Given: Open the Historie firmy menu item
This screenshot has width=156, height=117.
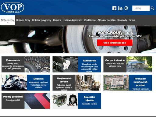Looking at the screenshot, I should (x=23, y=20).
